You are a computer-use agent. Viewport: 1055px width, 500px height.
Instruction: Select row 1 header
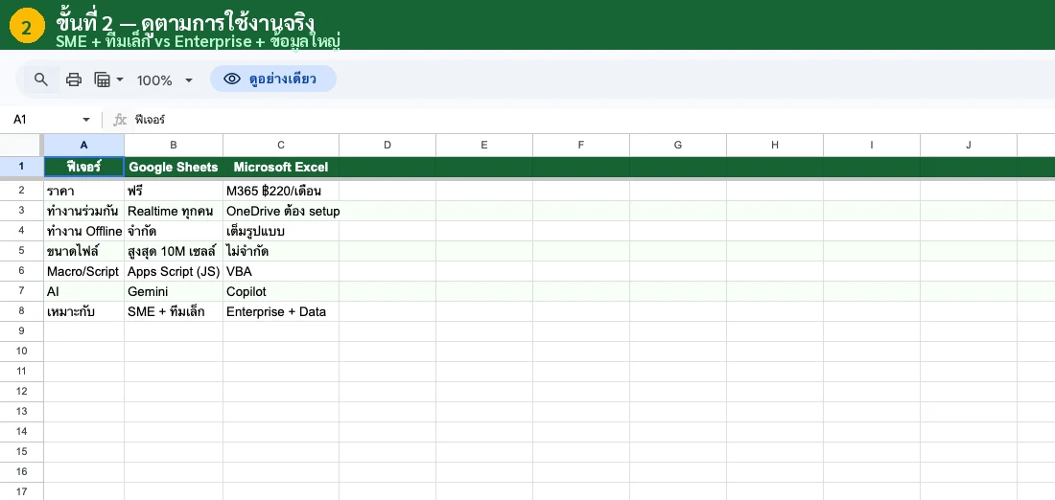click(21, 167)
